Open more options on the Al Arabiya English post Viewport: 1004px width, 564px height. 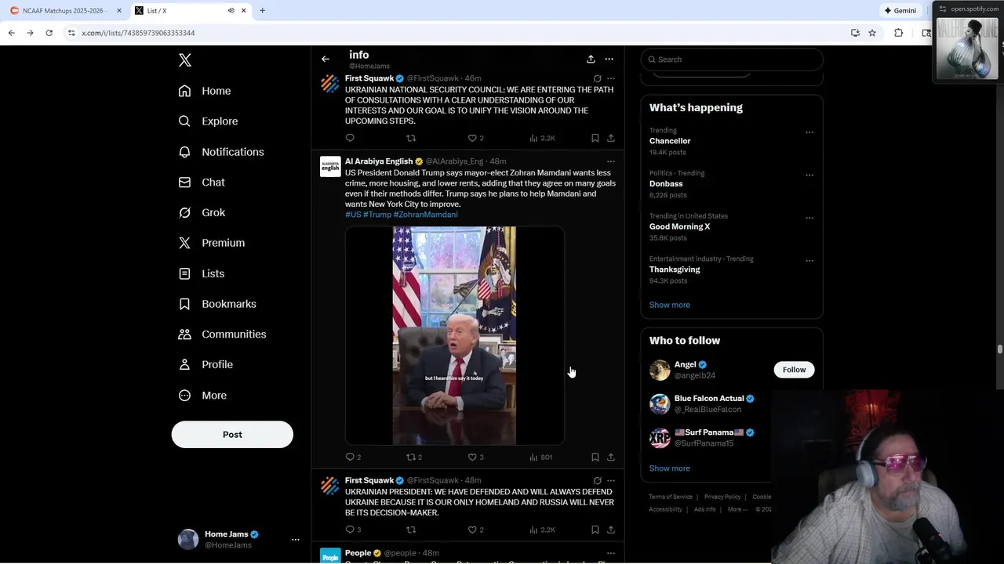[x=611, y=161]
